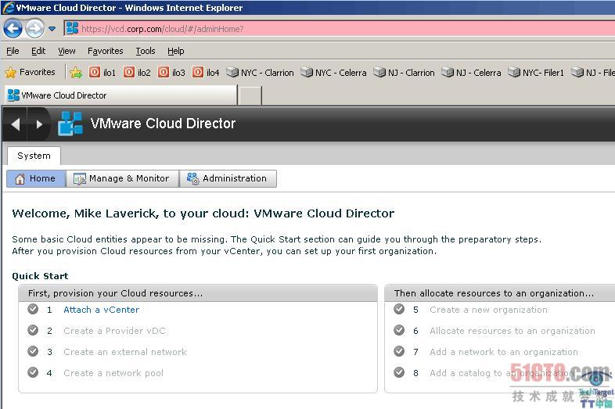This screenshot has height=409, width=615.
Task: Click the Cloud Director forward triangle
Action: (39, 124)
